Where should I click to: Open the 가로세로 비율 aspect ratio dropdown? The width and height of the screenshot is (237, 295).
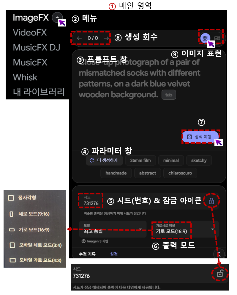tap(185, 229)
